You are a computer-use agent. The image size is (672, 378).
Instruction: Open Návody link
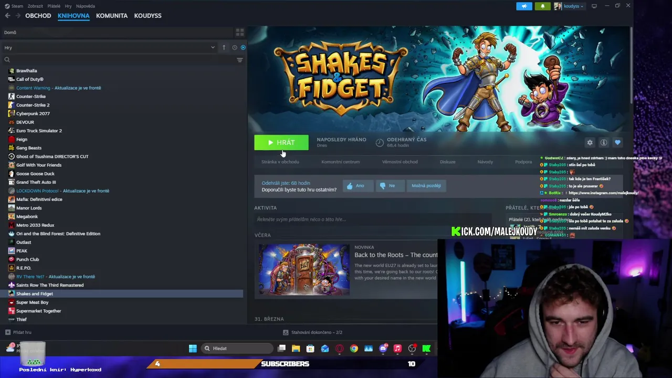click(x=485, y=162)
